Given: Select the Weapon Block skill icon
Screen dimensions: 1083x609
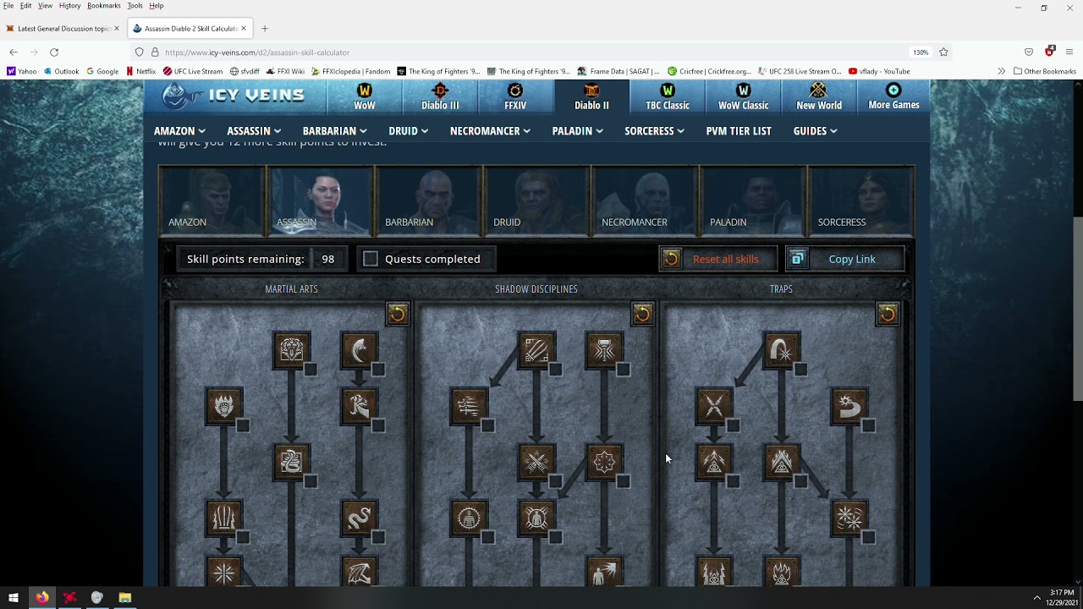Looking at the screenshot, I should tap(537, 461).
